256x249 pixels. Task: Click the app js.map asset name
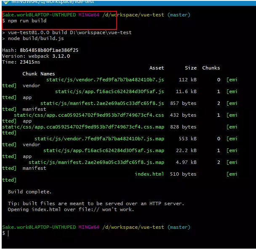pyautogui.click(x=104, y=150)
